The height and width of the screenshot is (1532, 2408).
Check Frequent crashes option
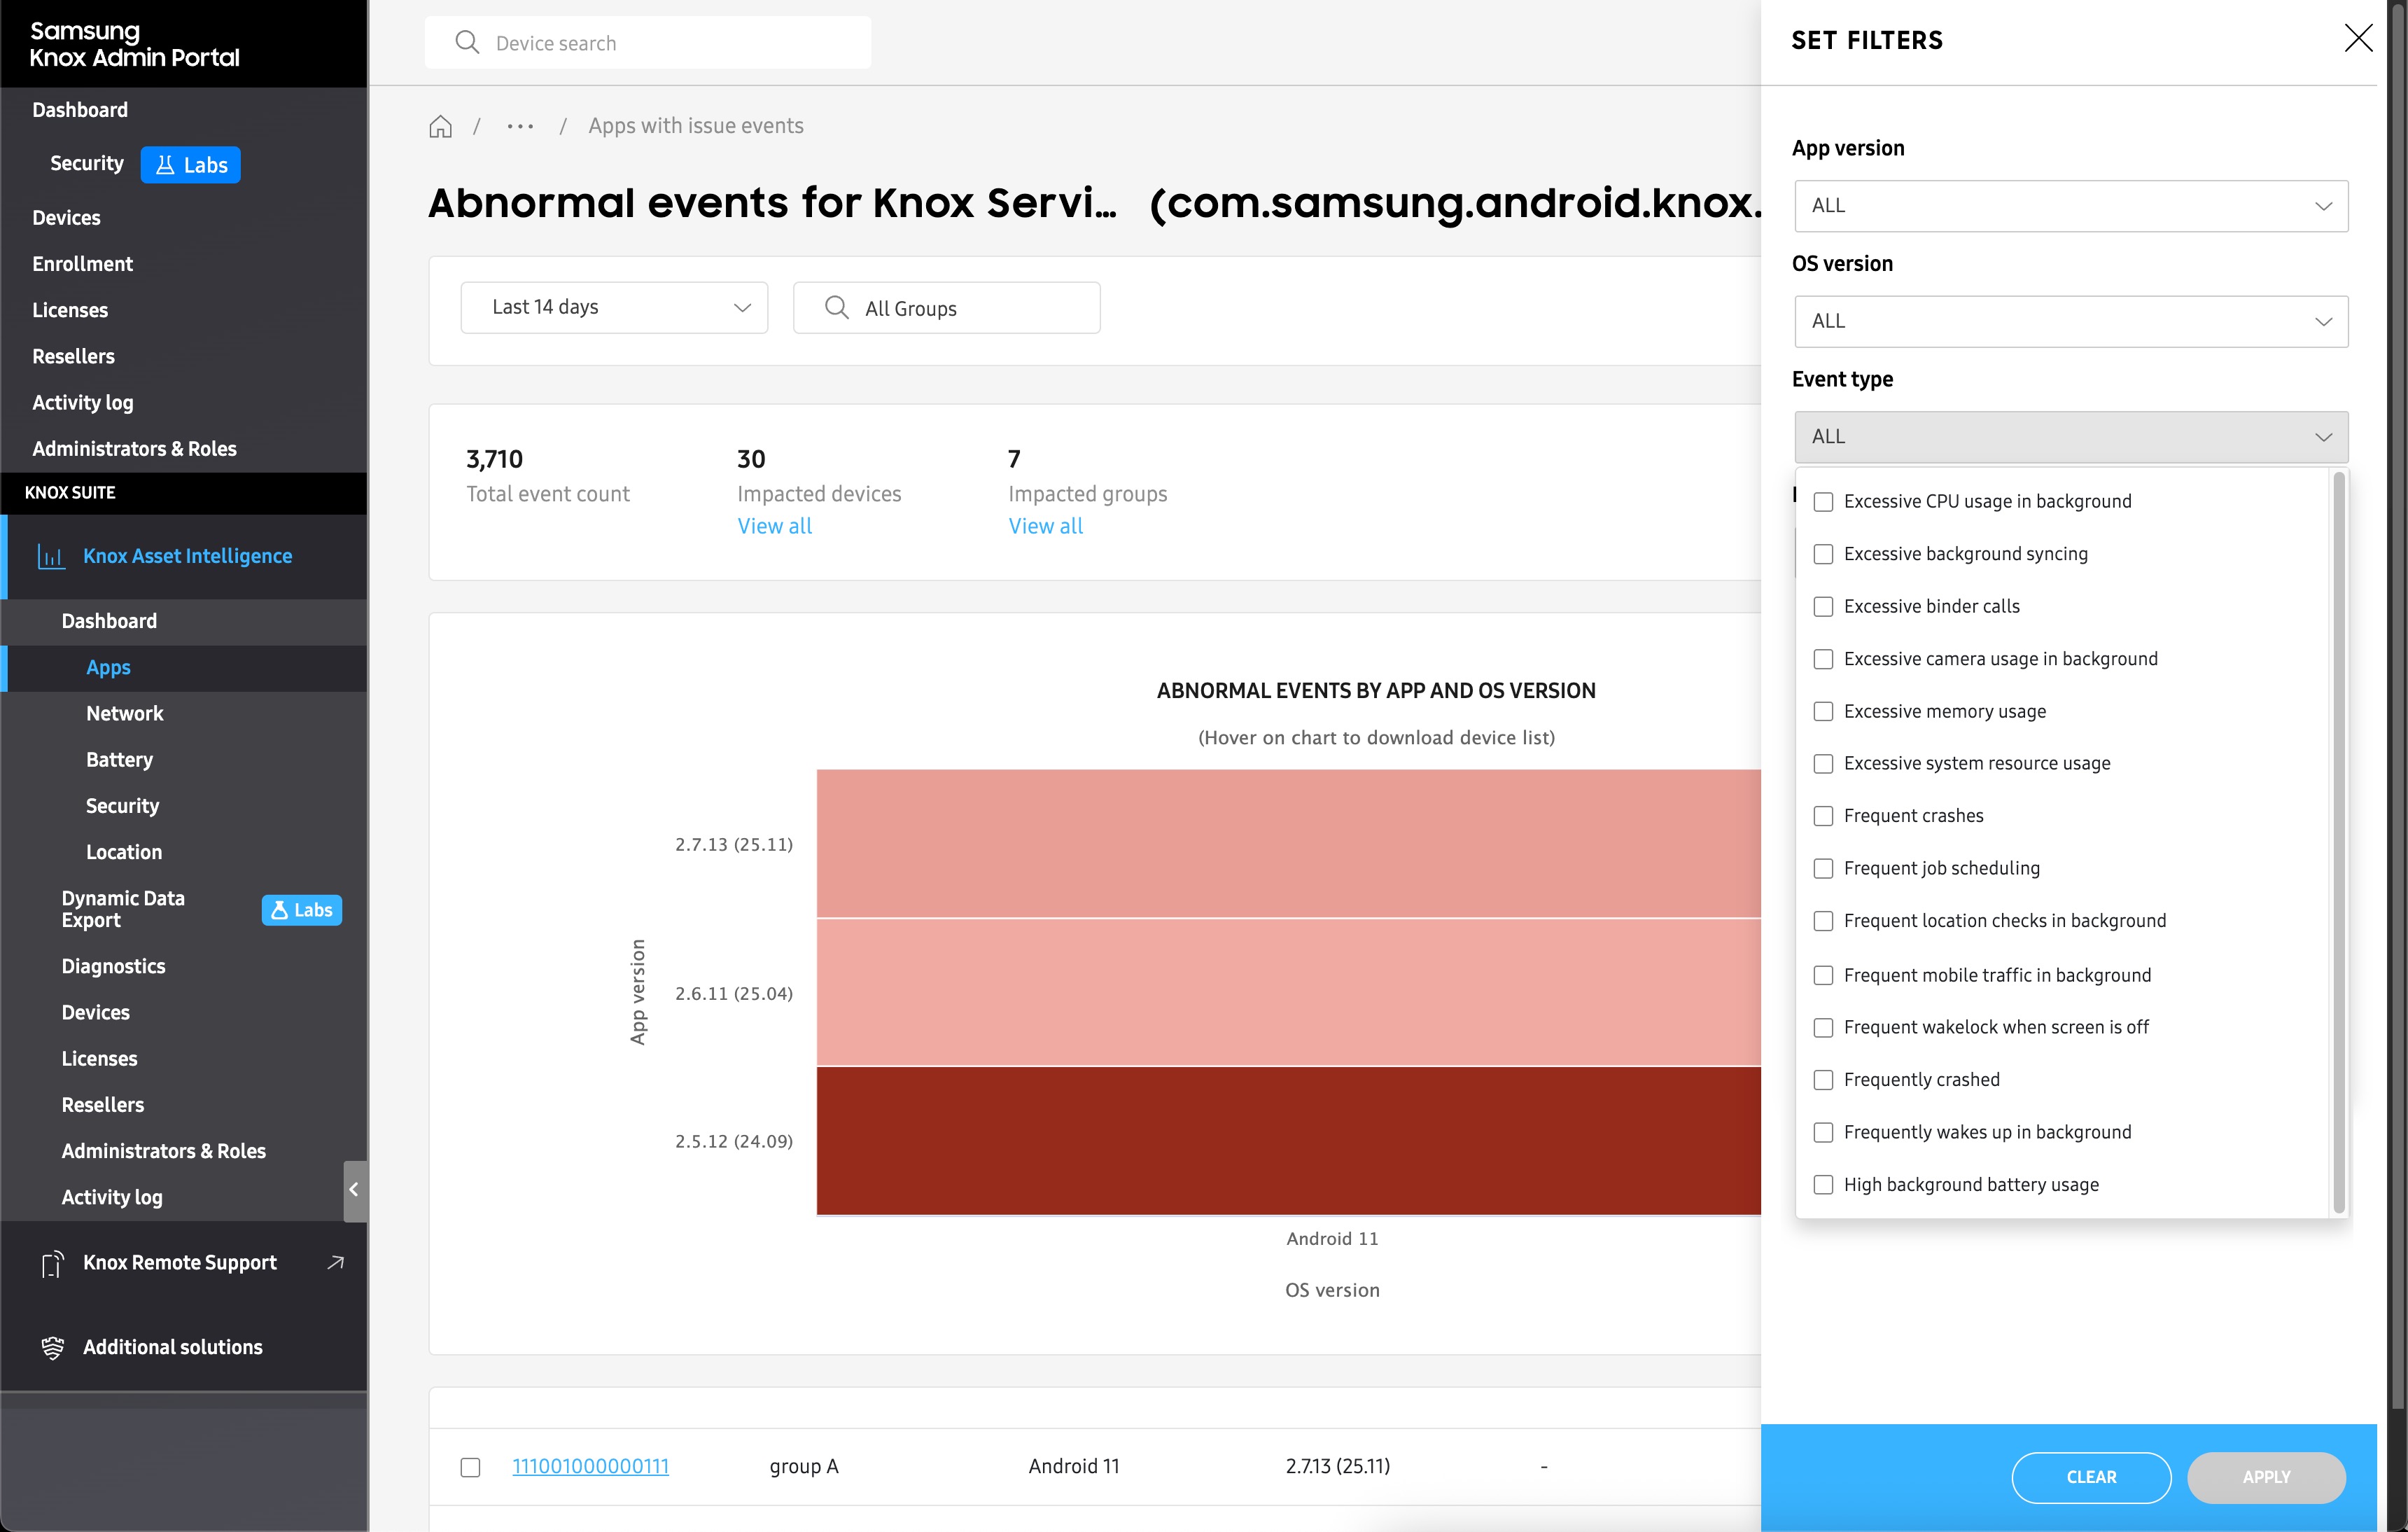1823,816
